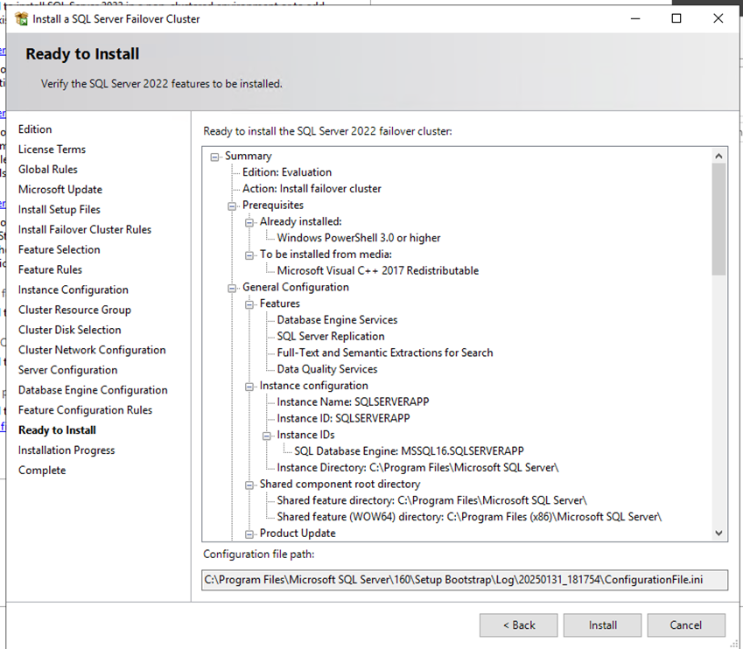The height and width of the screenshot is (649, 743).
Task: Select 'Action: Install failover cluster' row
Action: (x=312, y=189)
